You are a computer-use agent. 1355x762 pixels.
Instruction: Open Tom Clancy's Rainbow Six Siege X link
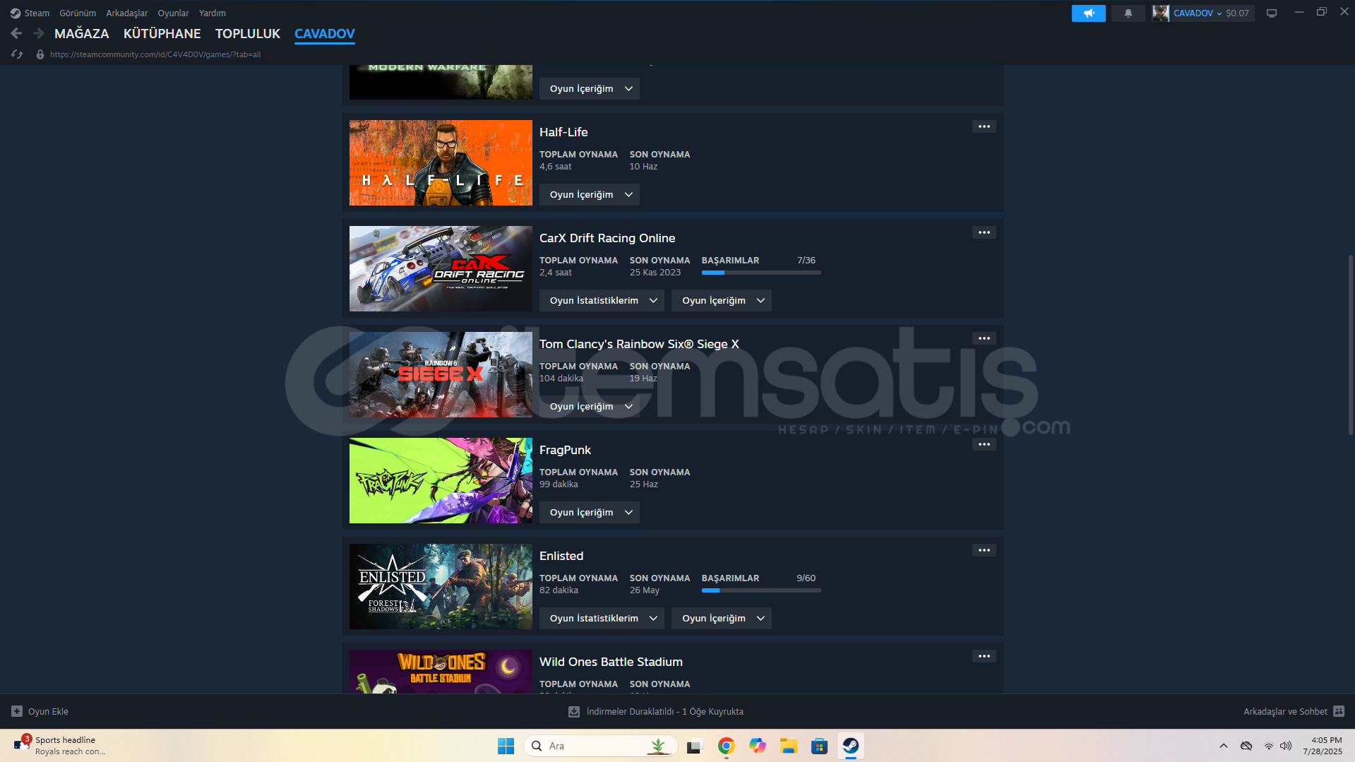coord(639,344)
